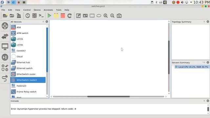
Task: Click the 10:43 PM clock
Action: 201,2
